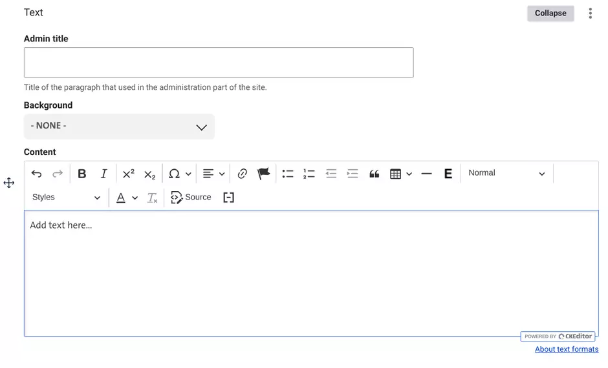608x368 pixels.
Task: Insert a horizontal line
Action: point(426,174)
